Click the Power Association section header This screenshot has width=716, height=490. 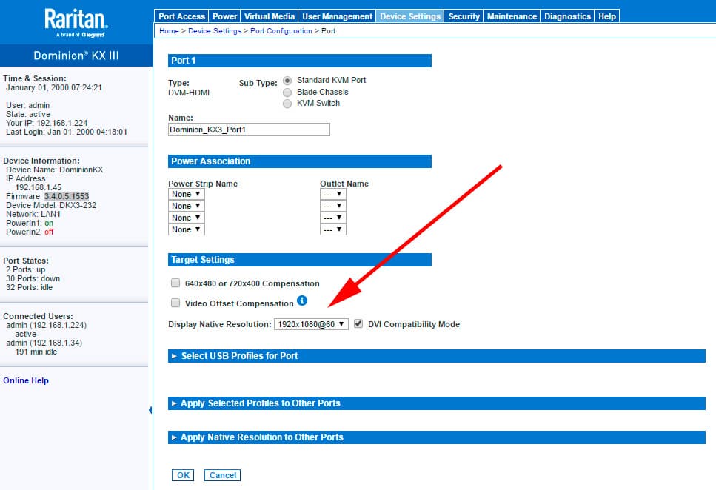point(300,161)
